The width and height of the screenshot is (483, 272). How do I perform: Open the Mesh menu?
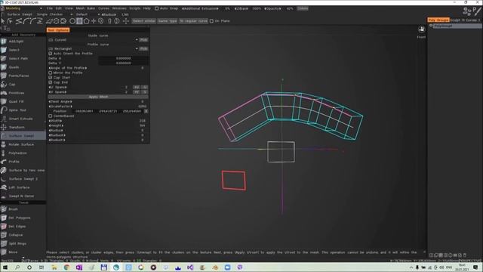[80, 8]
